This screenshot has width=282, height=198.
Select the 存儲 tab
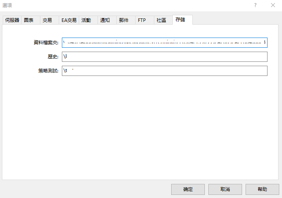183,20
